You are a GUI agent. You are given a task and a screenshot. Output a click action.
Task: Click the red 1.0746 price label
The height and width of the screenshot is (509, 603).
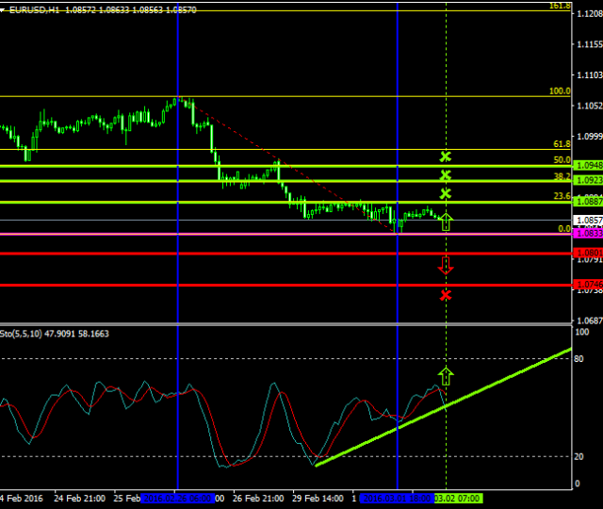[588, 285]
